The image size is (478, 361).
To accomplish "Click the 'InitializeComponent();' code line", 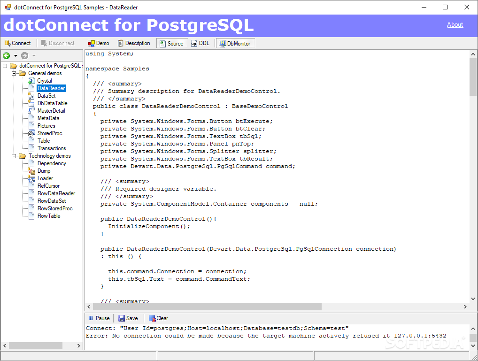I will (149, 227).
